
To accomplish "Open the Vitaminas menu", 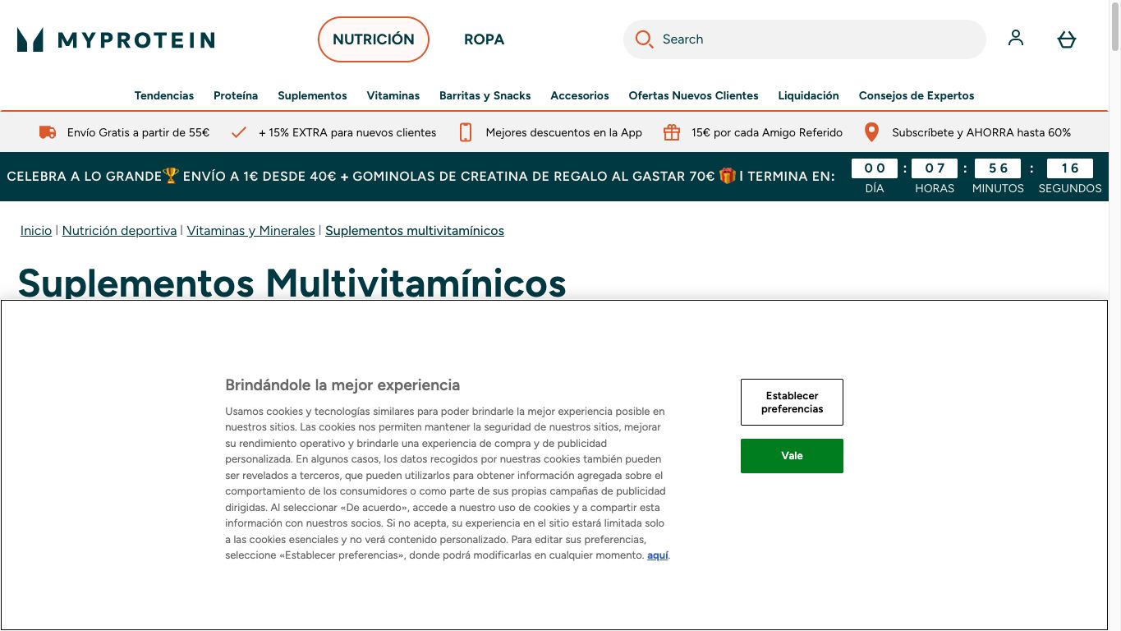I will tap(393, 95).
